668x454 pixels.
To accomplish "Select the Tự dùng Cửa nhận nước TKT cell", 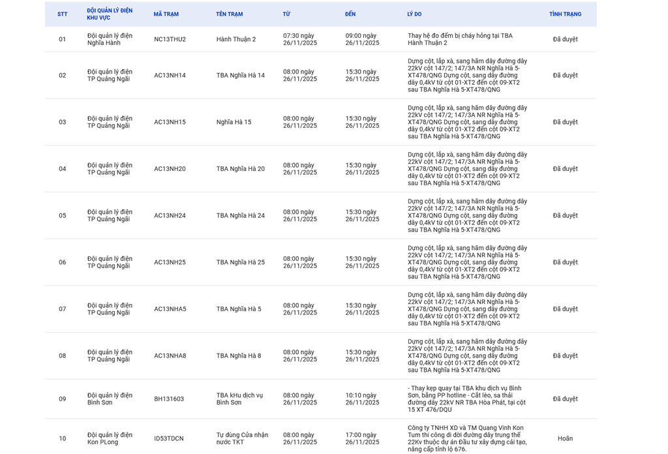I will click(242, 438).
